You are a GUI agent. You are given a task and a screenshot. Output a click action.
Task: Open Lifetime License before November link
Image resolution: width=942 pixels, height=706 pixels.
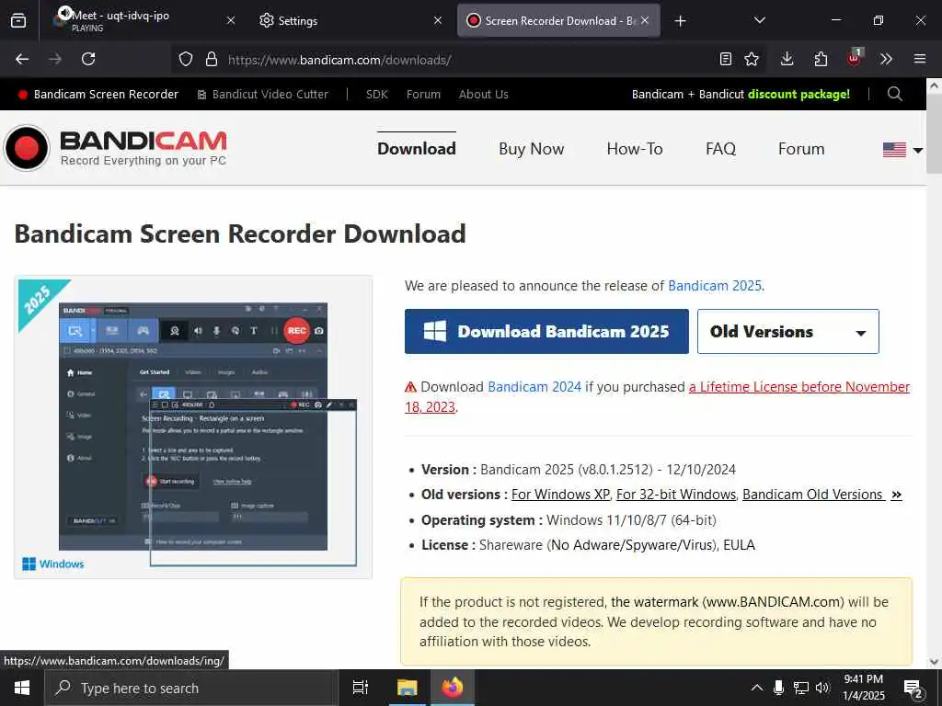(x=799, y=387)
